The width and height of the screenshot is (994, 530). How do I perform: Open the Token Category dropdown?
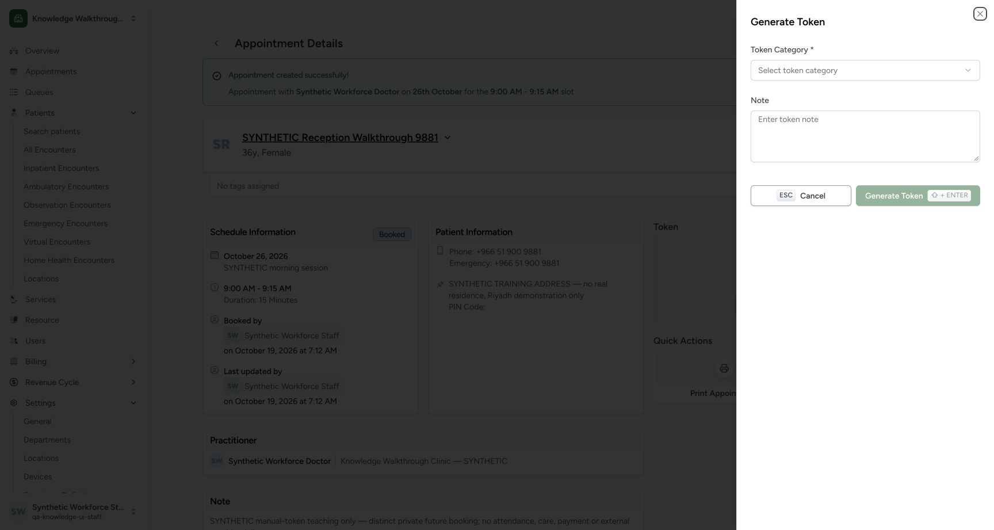click(865, 70)
